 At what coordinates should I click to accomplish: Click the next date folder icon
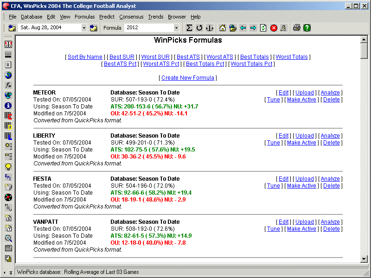(x=94, y=28)
